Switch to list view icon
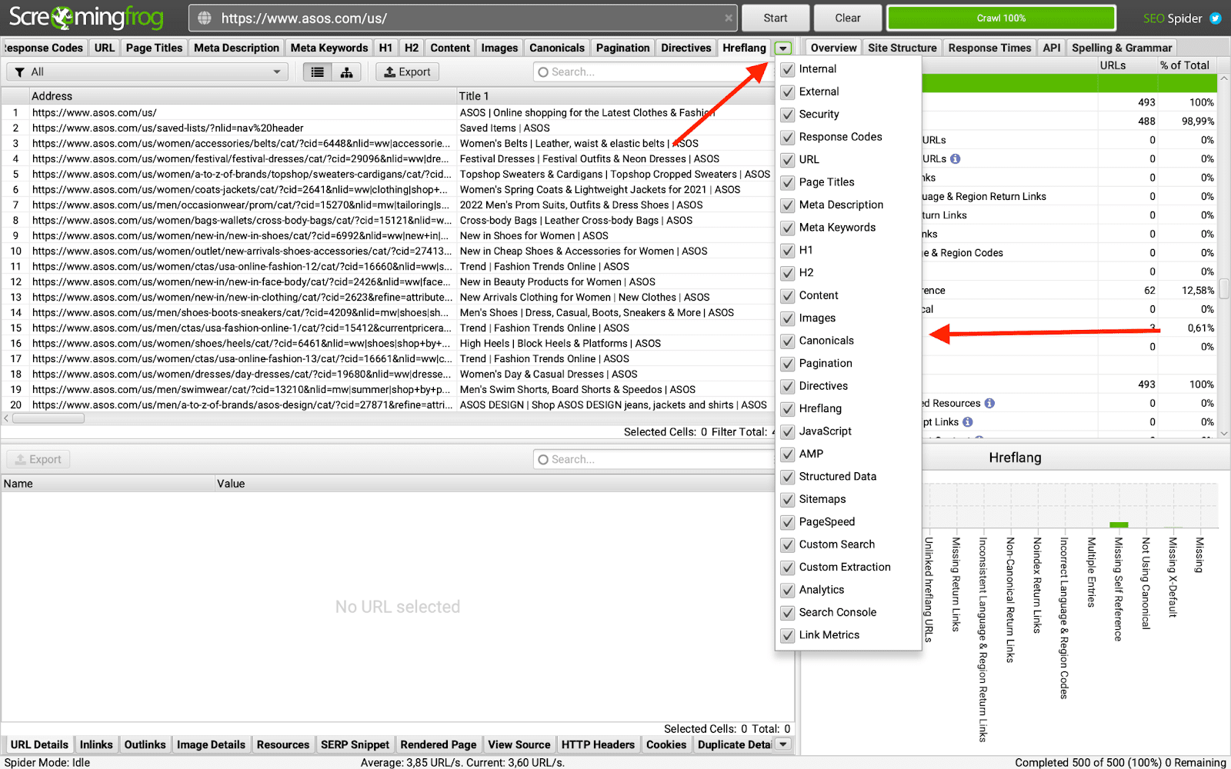This screenshot has width=1231, height=769. pos(317,72)
